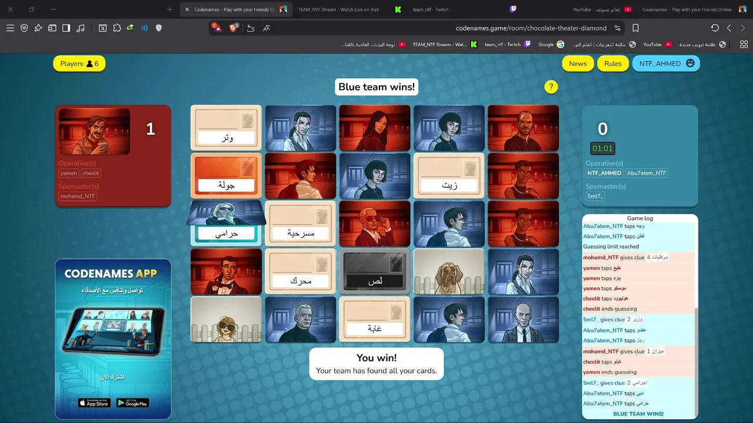Click the جولة card

tap(226, 176)
